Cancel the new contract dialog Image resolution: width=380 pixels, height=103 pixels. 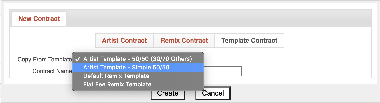pyautogui.click(x=213, y=93)
